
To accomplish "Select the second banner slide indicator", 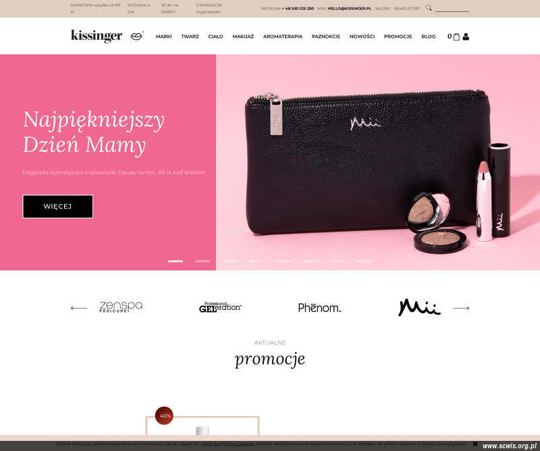I will click(x=202, y=261).
